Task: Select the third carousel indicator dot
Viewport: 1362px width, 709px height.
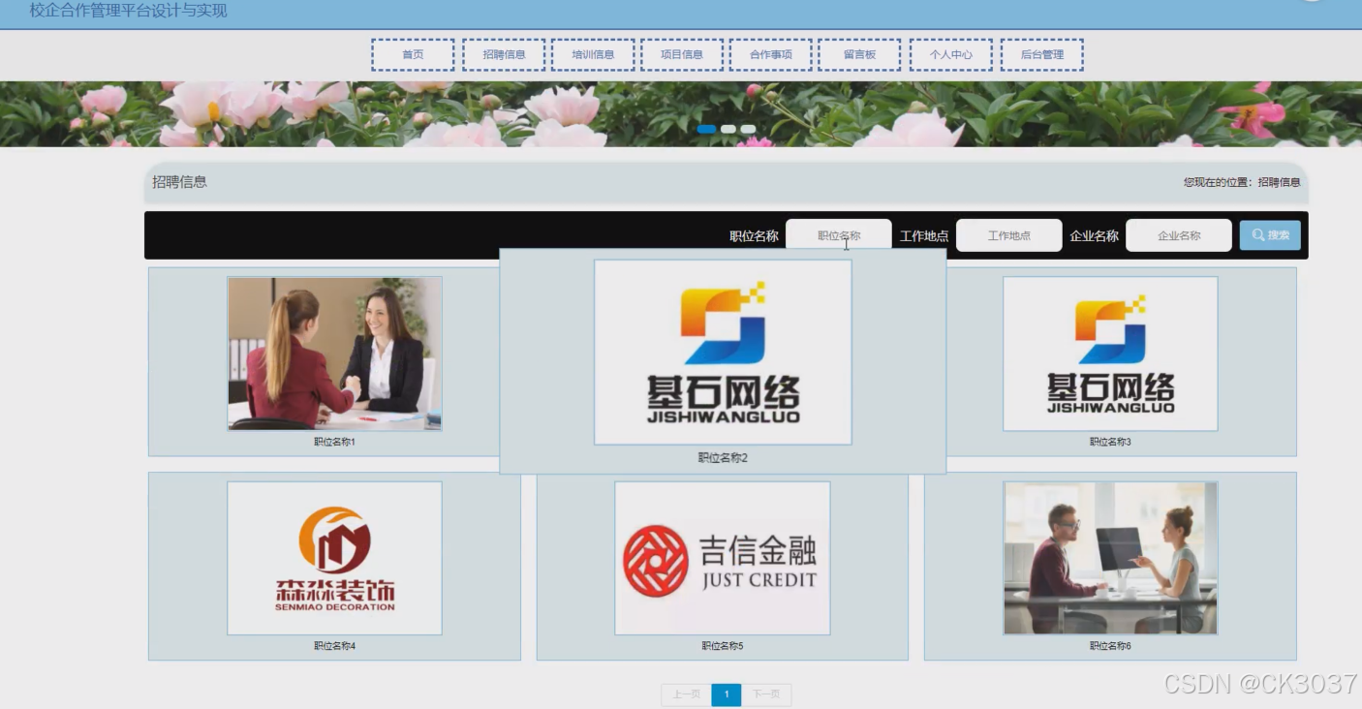Action: 748,127
